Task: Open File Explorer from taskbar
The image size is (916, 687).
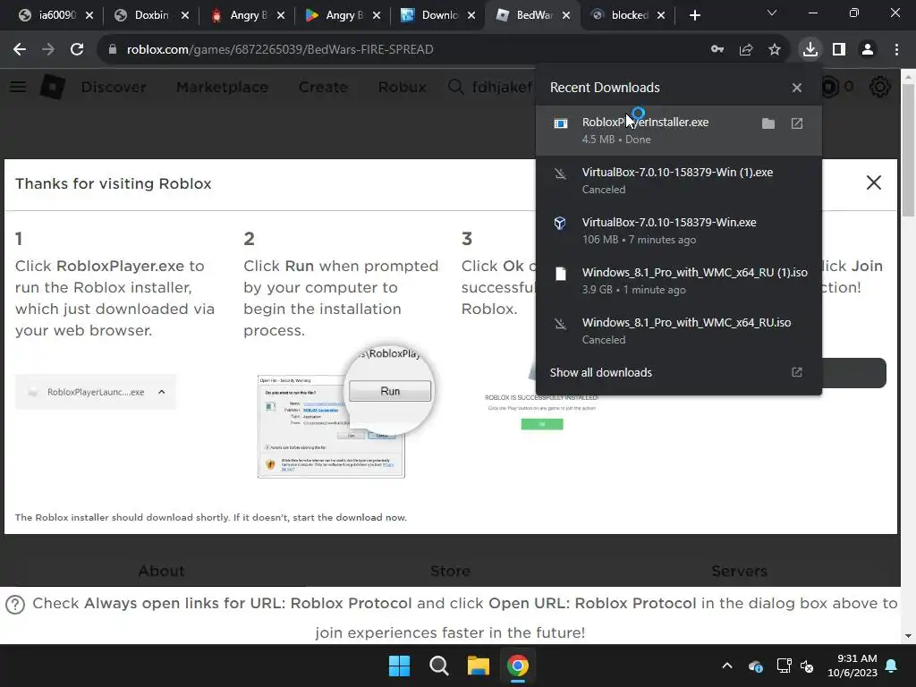Action: [478, 666]
